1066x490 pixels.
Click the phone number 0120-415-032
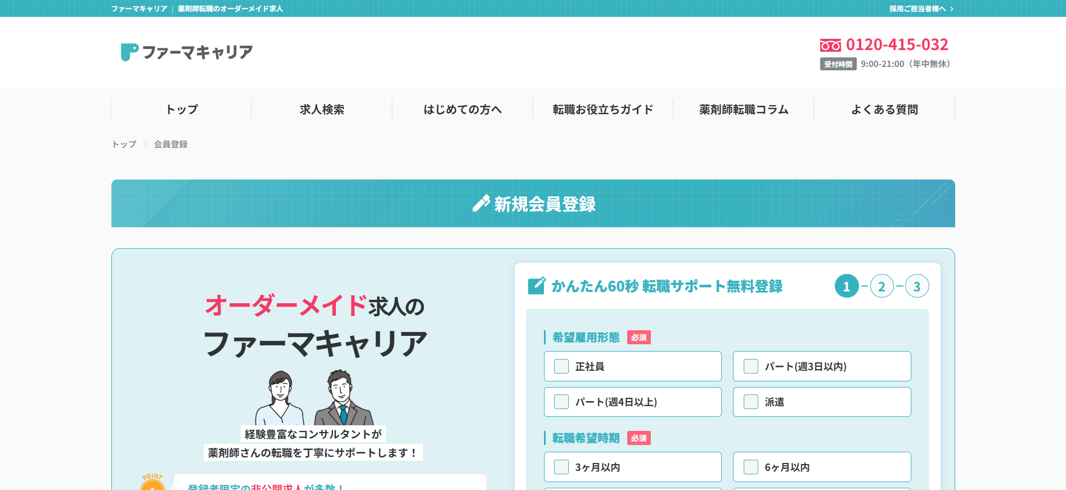(897, 44)
